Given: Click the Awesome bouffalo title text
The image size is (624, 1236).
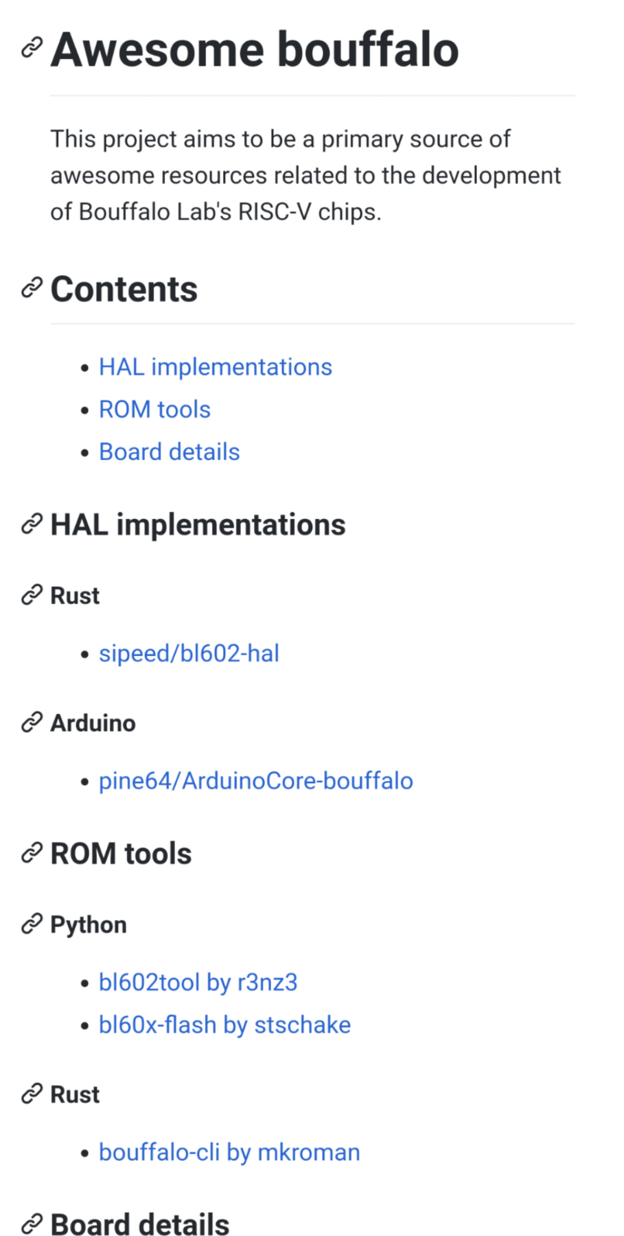Looking at the screenshot, I should 255,50.
